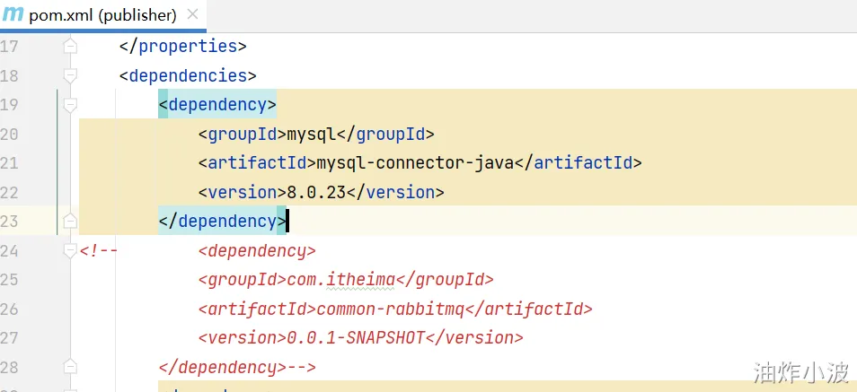
Task: Click the Maven icon on the pom.xml tab
Action: [x=13, y=15]
